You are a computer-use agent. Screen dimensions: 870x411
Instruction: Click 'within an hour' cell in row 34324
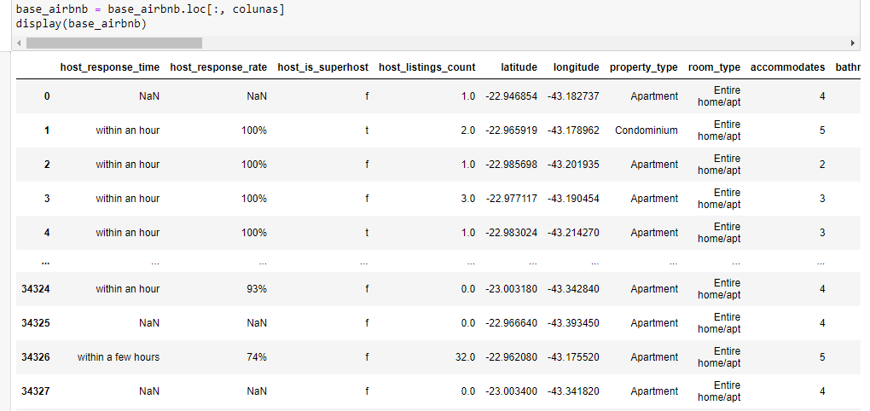click(x=128, y=289)
